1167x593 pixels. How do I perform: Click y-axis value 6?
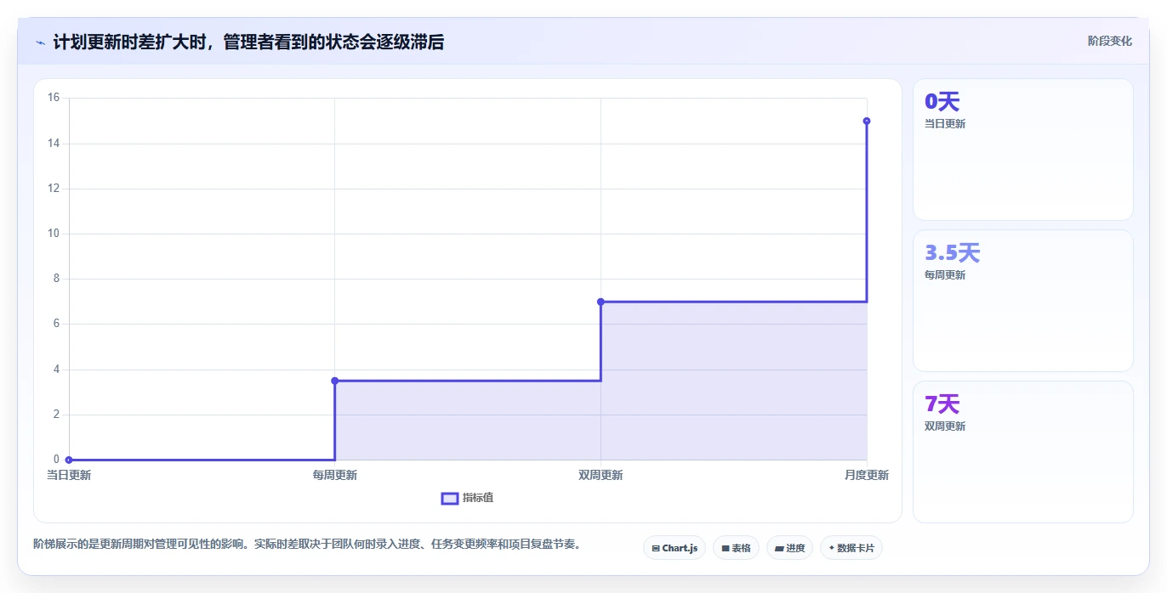click(x=56, y=324)
